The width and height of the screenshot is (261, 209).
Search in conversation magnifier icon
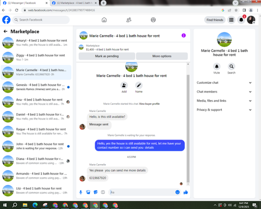[231, 66]
